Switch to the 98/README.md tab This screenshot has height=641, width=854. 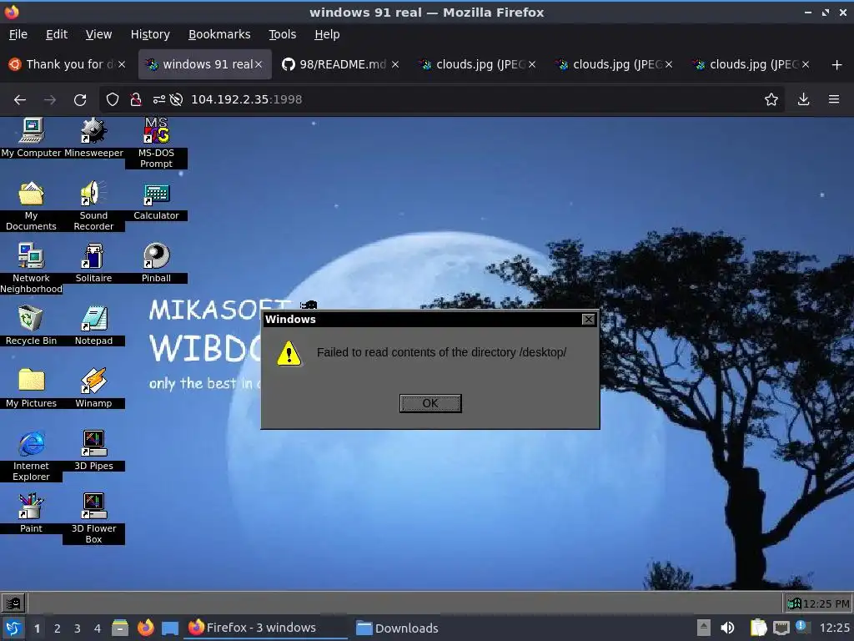(340, 64)
